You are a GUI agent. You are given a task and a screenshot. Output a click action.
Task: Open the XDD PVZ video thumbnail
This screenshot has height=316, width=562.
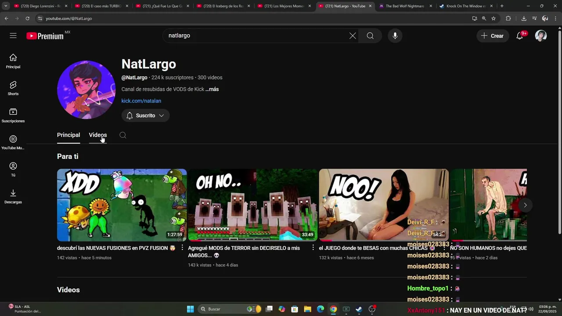coord(122,205)
